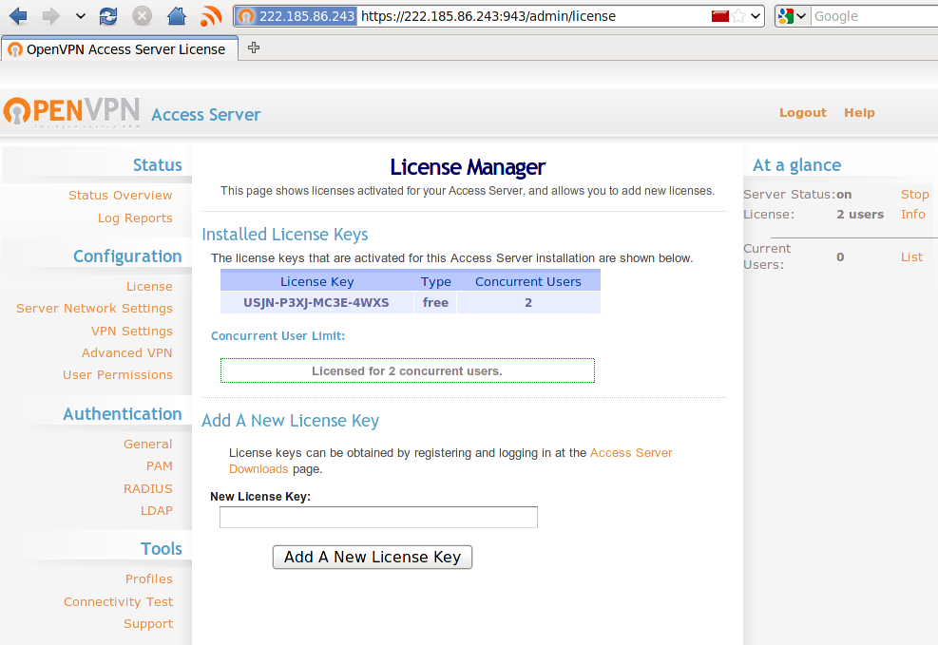Click List next to Current Users

pyautogui.click(x=911, y=257)
